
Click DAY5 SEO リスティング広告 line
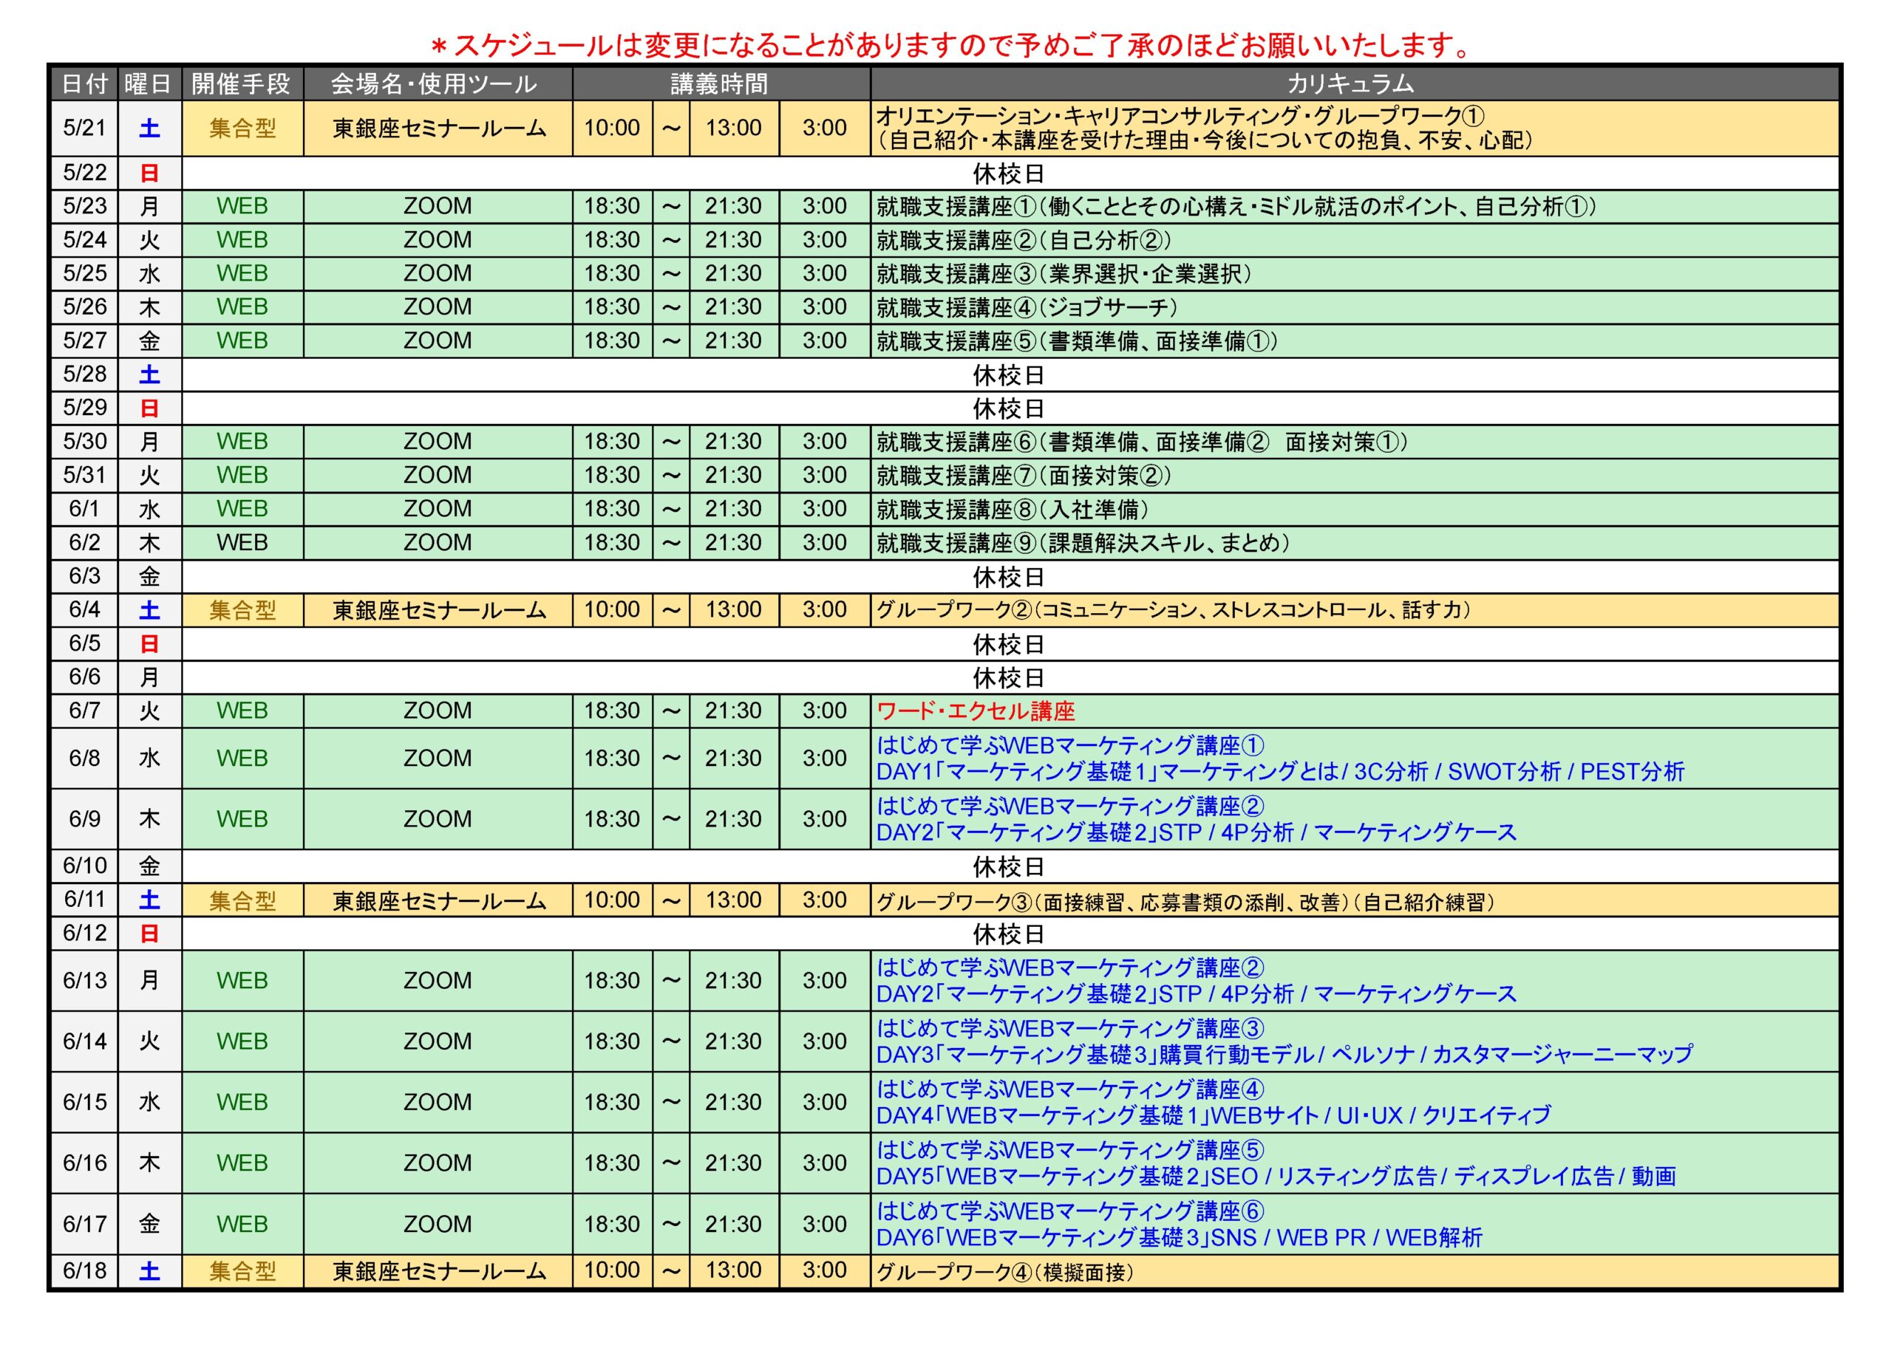[x=1276, y=1176]
